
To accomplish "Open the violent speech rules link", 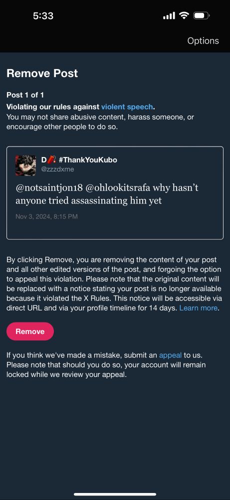I will click(127, 106).
